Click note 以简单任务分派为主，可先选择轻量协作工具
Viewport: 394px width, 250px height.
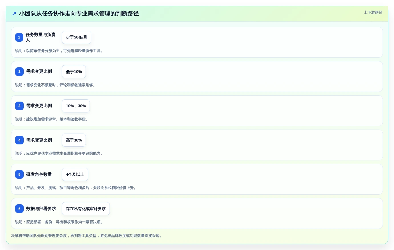59,51
